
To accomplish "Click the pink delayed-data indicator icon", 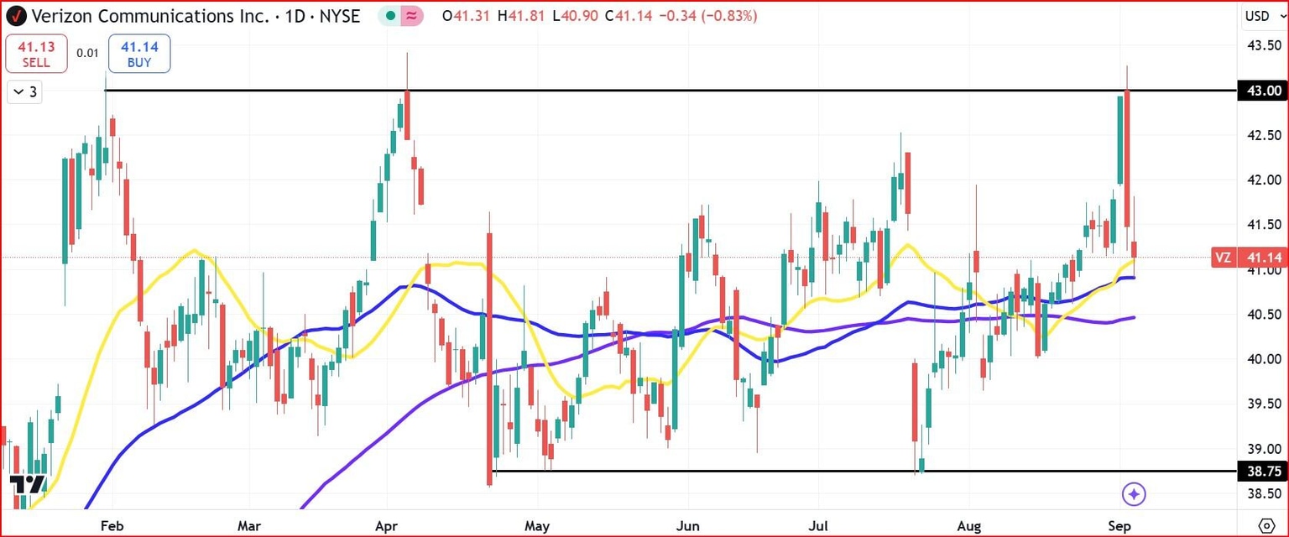I will [411, 15].
